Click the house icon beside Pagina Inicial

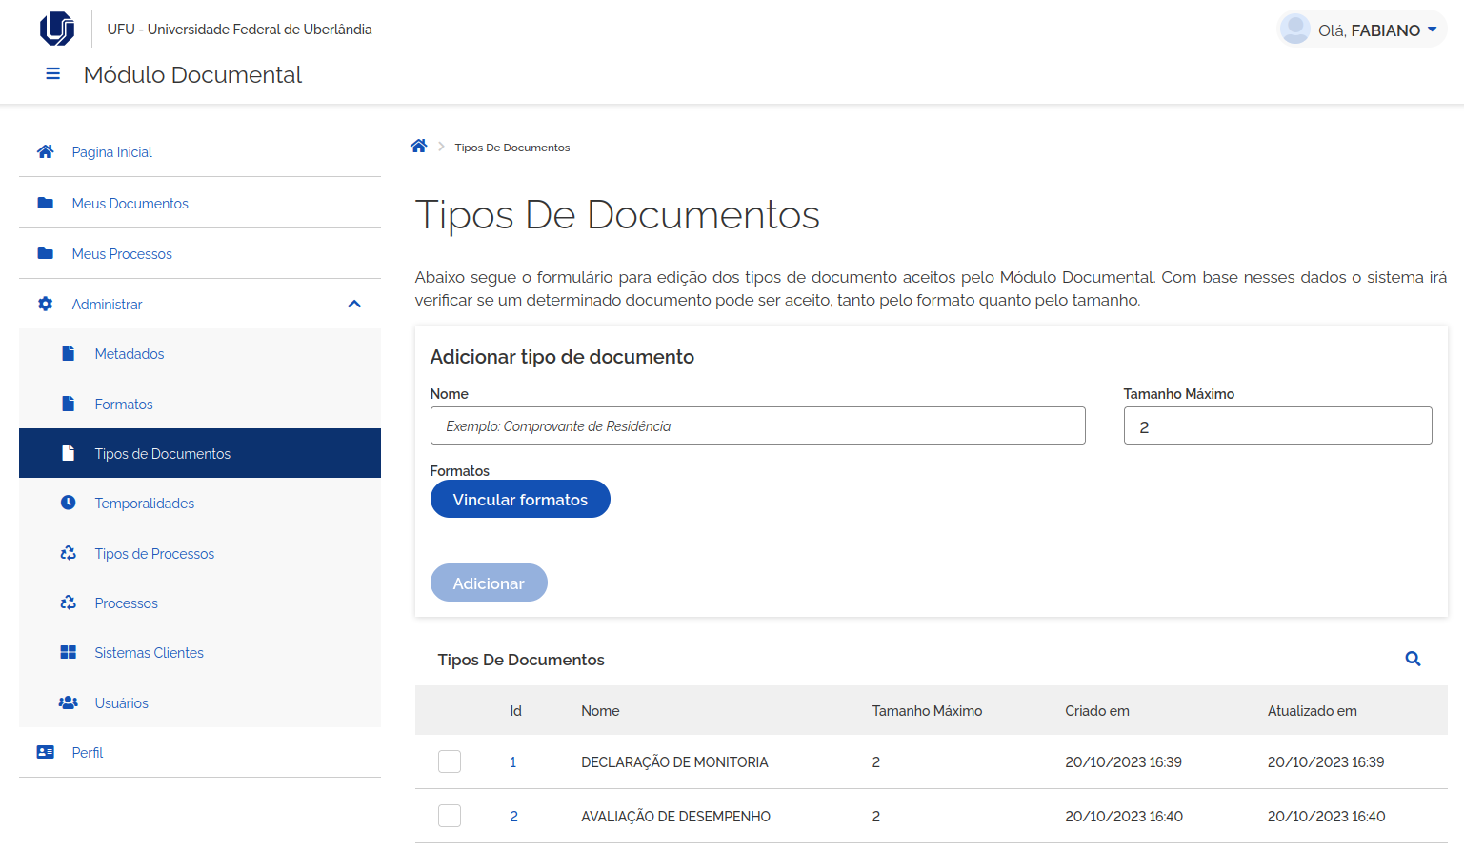coord(45,151)
